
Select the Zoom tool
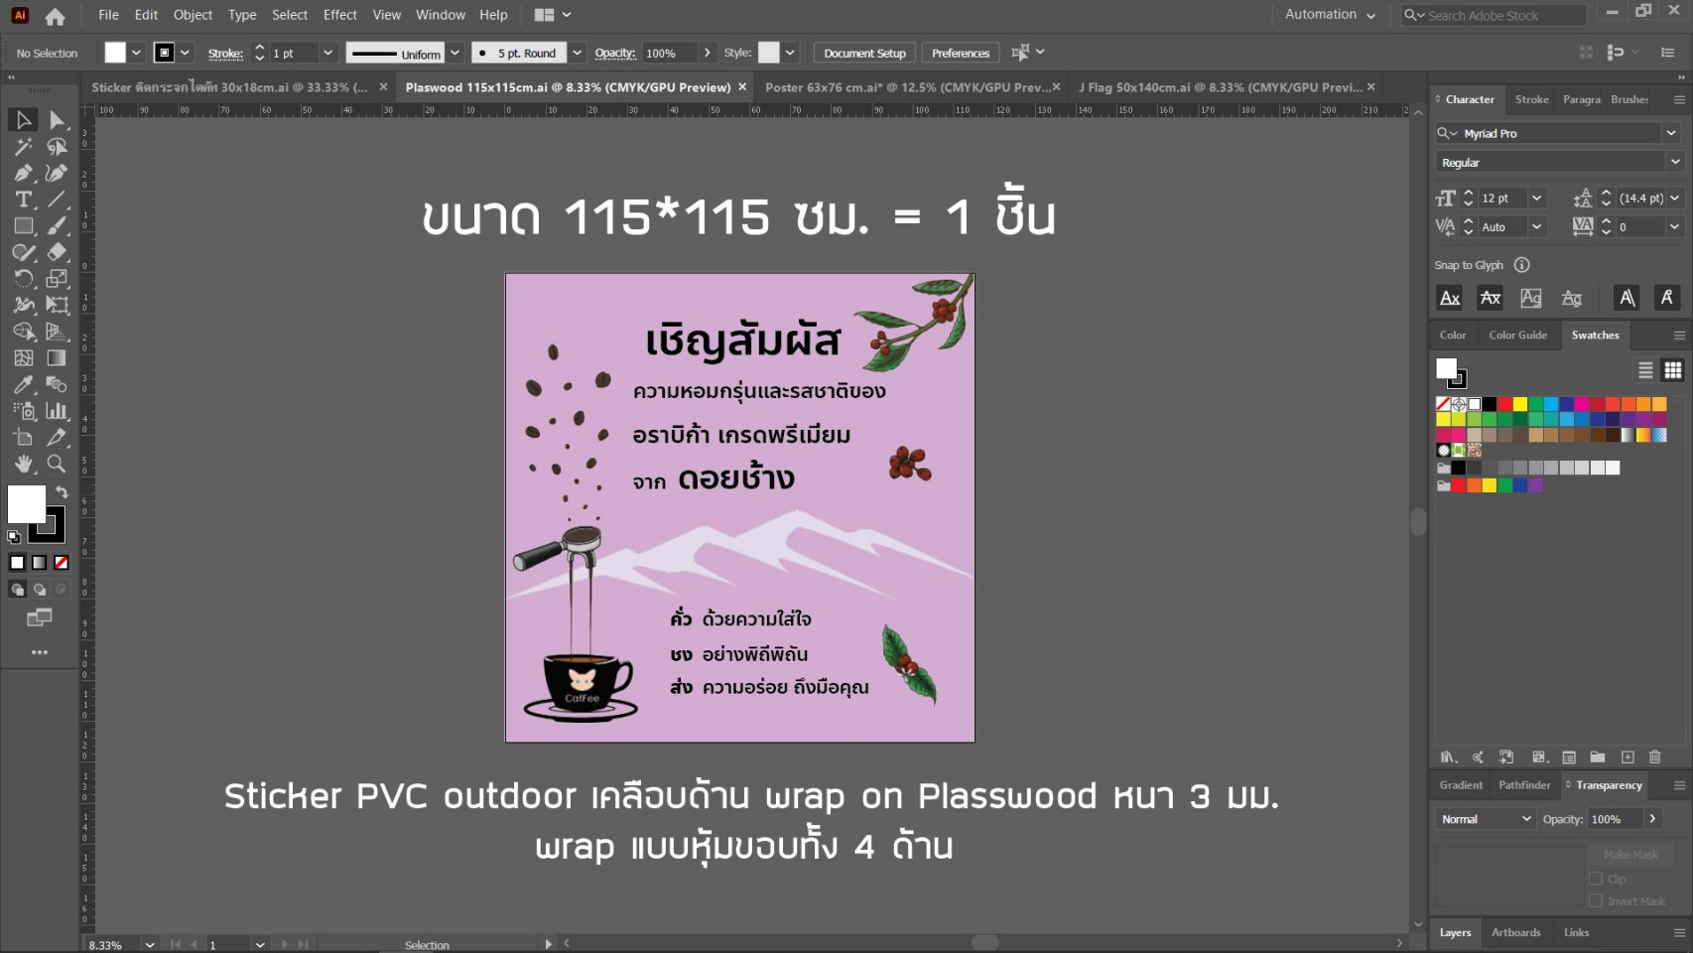[x=57, y=464]
